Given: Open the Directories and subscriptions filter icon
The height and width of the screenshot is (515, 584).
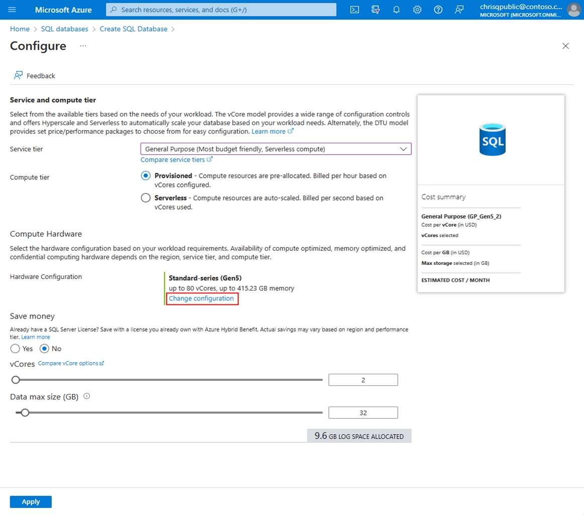Looking at the screenshot, I should 376,10.
